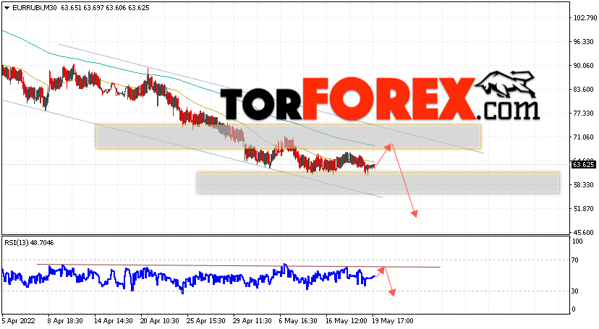Click the RSI 100 scale label
The height and width of the screenshot is (329, 599).
pos(577,242)
